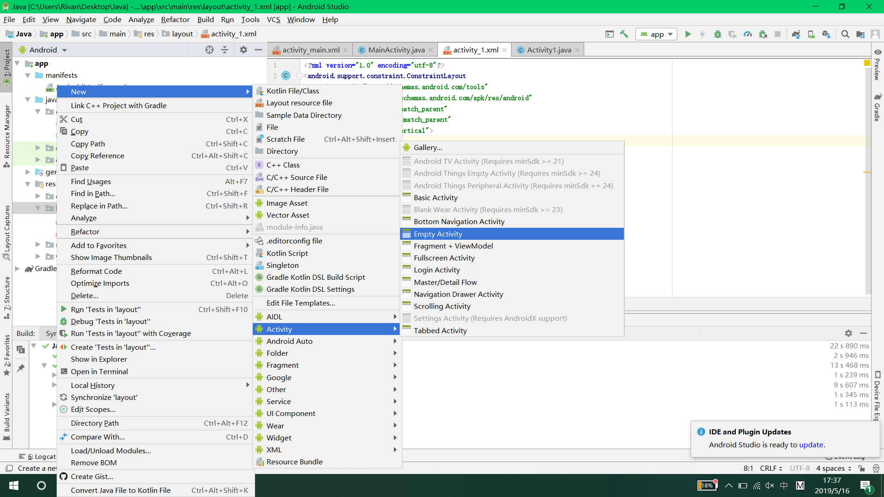Click Edit File Templates... entry
The image size is (884, 497).
(x=327, y=303)
